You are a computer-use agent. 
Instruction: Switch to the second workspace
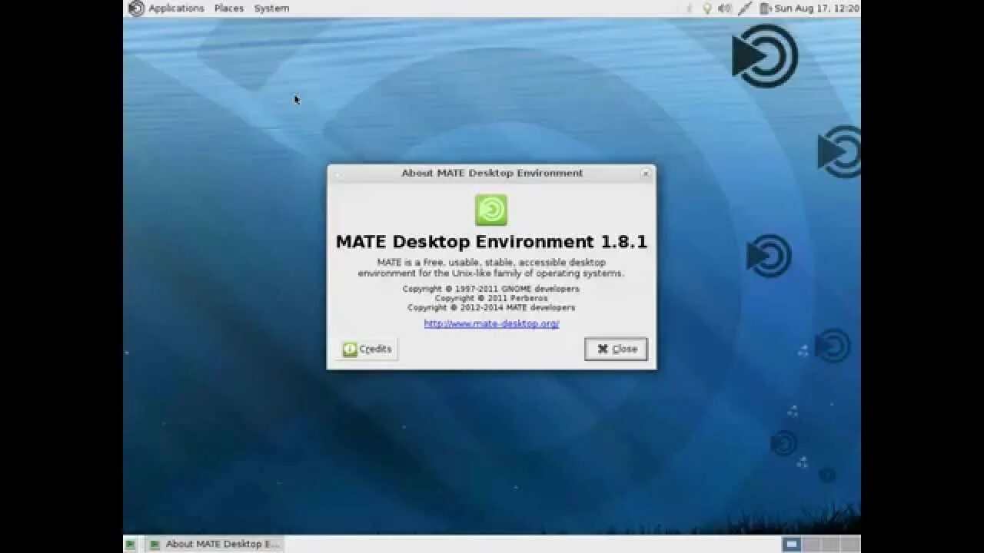811,545
